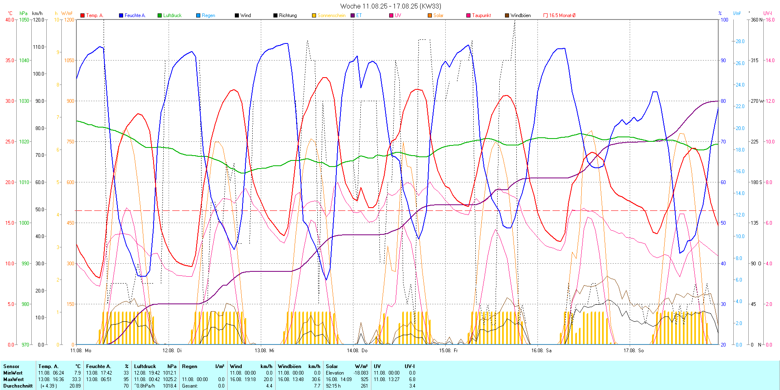Click the yellow Sonnenschein legend square
The image size is (780, 390).
point(314,15)
